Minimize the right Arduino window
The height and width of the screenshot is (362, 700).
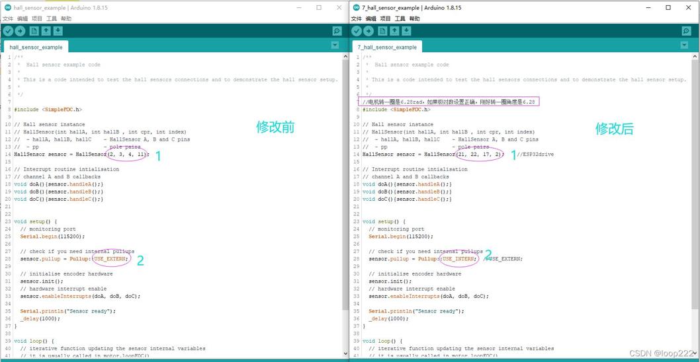point(648,7)
